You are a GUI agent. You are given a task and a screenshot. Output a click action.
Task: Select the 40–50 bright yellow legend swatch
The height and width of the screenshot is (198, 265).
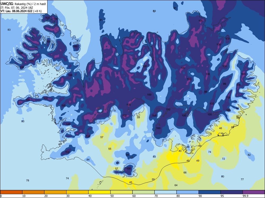99,192
